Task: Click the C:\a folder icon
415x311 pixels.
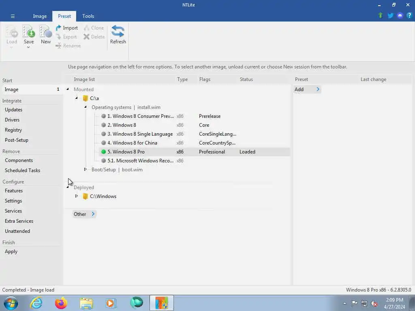Action: 85,98
